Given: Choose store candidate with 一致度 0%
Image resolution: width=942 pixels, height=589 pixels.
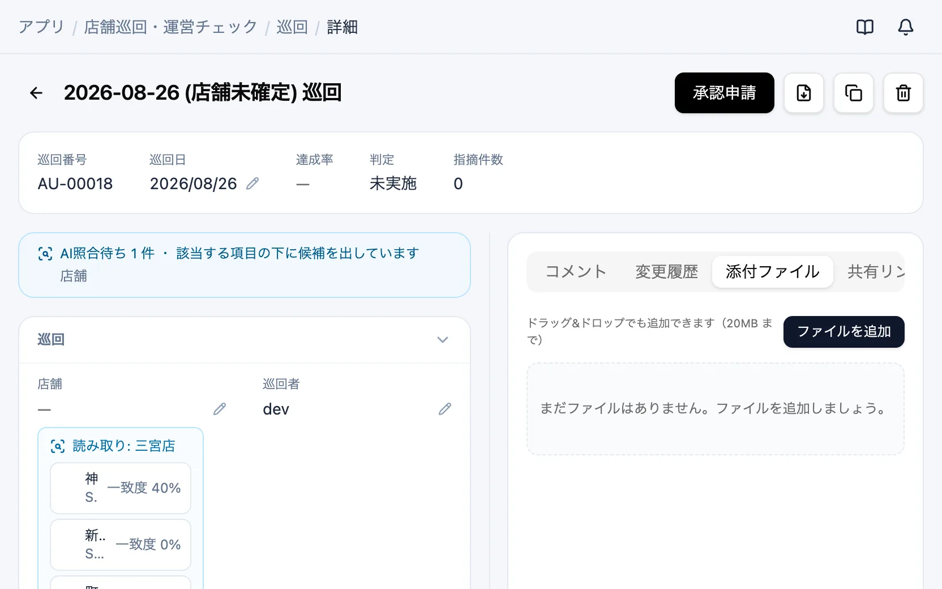Looking at the screenshot, I should [x=121, y=545].
